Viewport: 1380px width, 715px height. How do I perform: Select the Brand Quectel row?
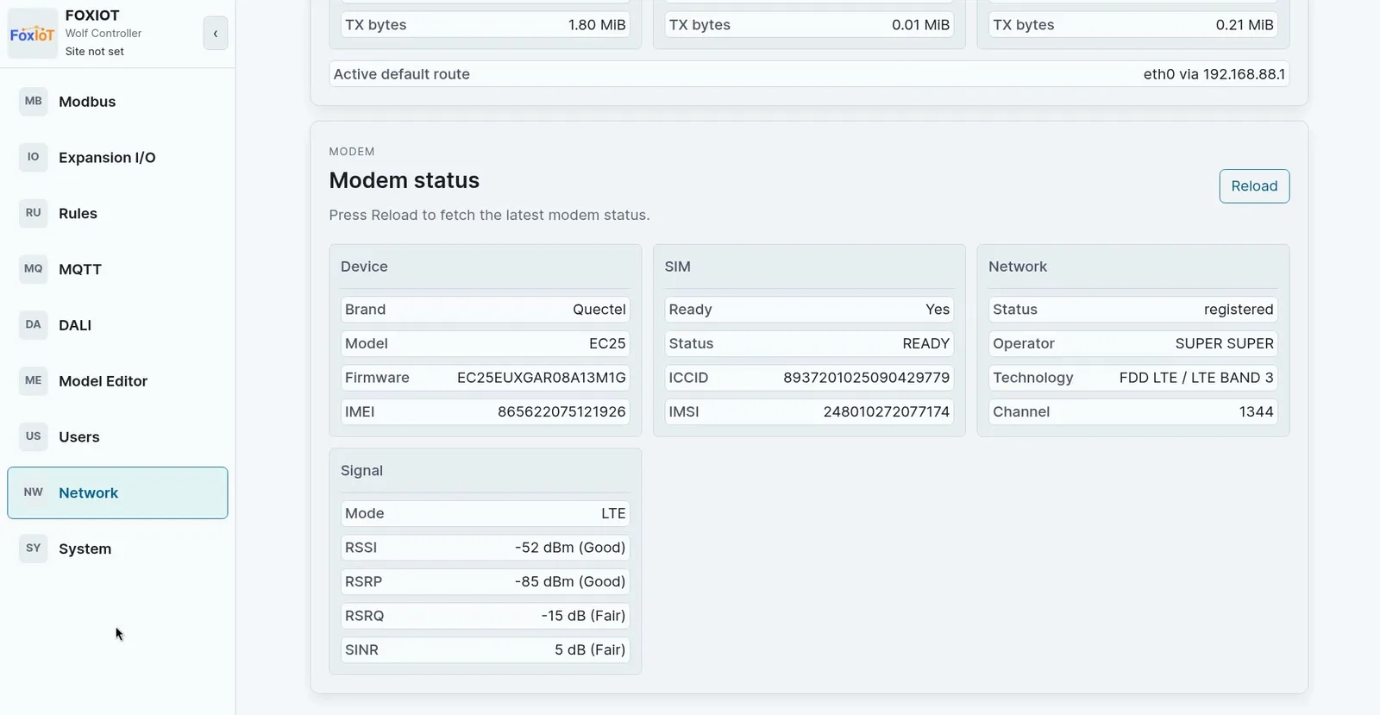[485, 310]
